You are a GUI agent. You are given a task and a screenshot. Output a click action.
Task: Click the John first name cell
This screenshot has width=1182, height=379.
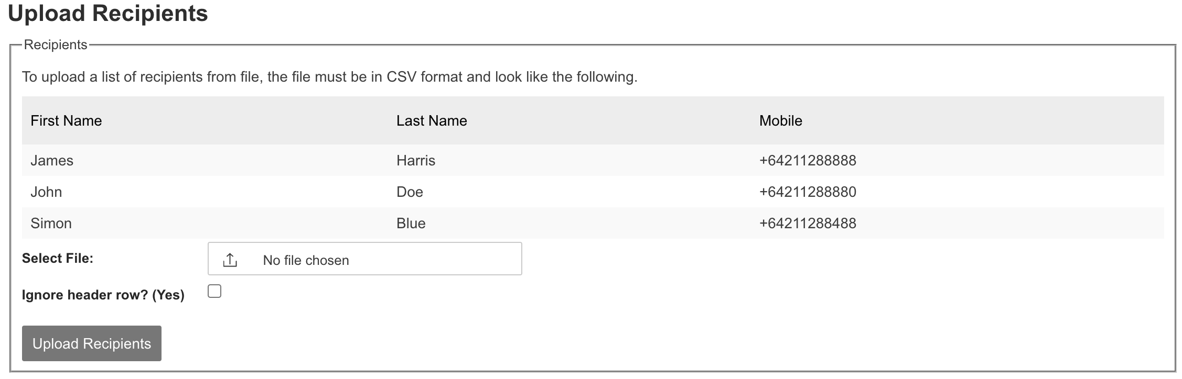46,192
